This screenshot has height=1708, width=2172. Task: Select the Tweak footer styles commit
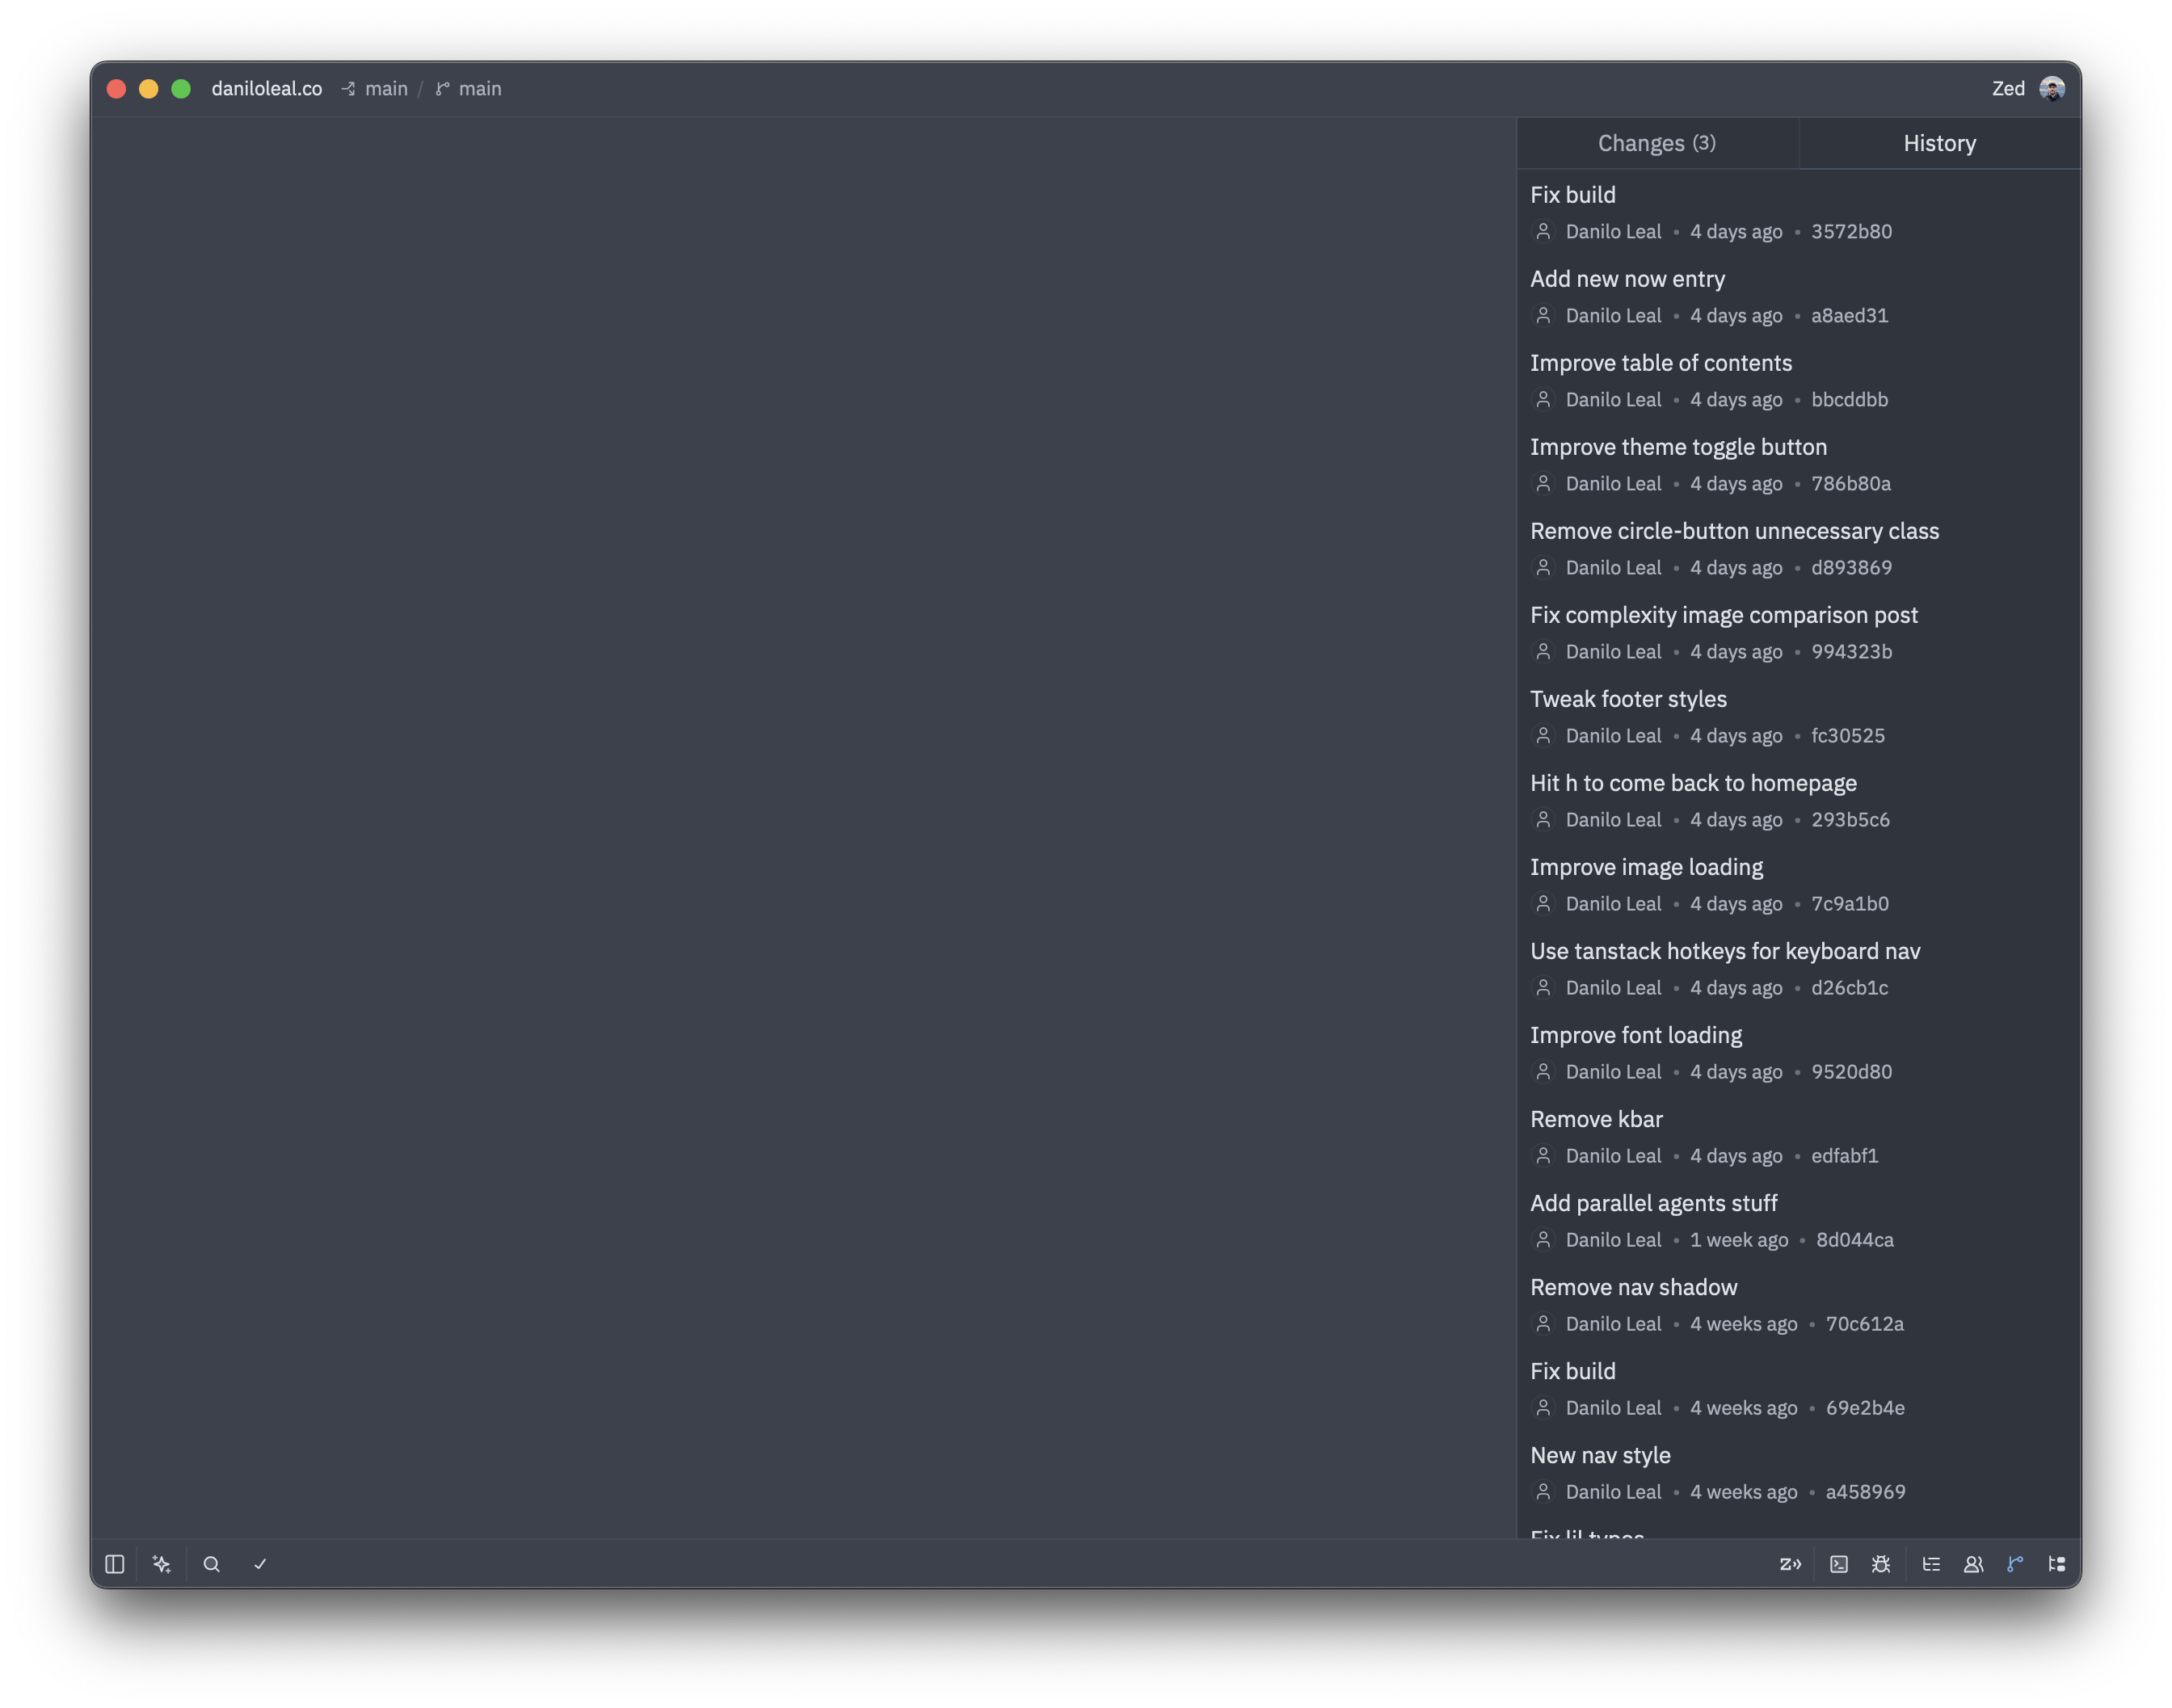coord(1799,716)
